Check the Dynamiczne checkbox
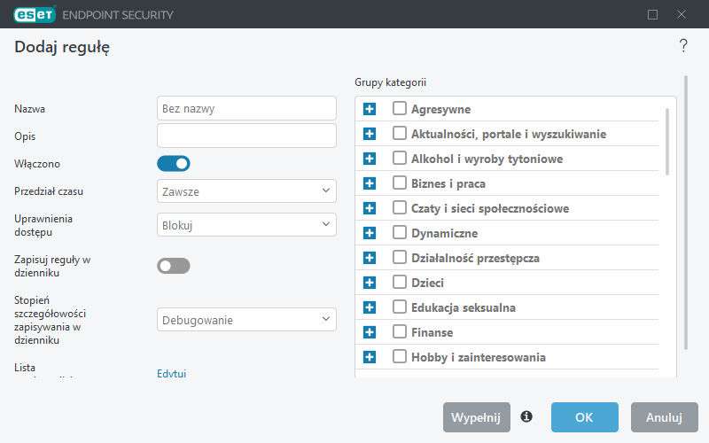 [400, 233]
